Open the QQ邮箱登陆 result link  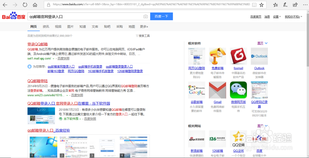pos(37,81)
